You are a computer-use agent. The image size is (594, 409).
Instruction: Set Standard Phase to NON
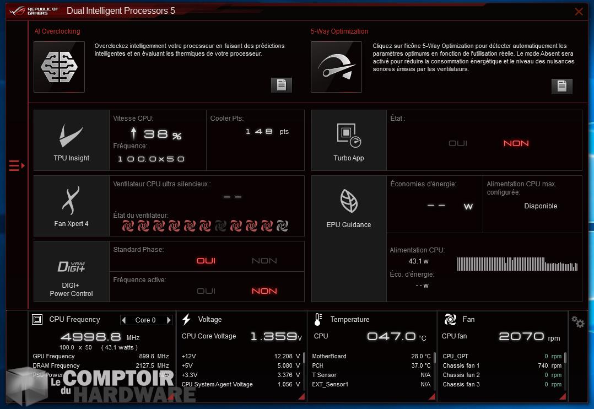(x=264, y=261)
